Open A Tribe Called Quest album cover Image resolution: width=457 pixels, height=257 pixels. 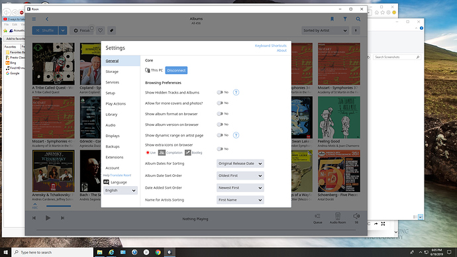(54, 64)
